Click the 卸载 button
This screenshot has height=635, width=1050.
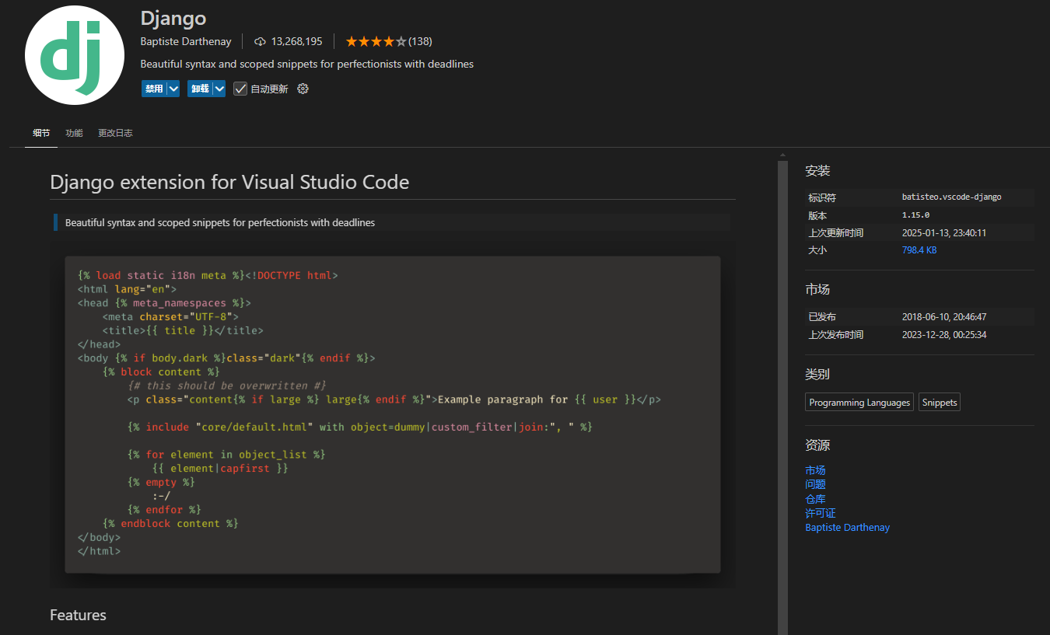point(200,89)
